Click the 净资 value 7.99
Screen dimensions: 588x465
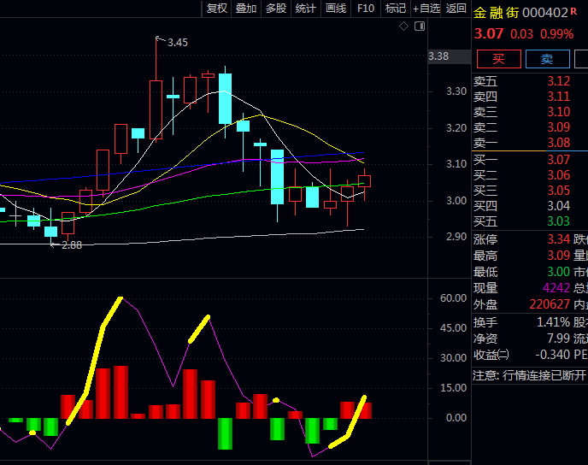(x=558, y=338)
